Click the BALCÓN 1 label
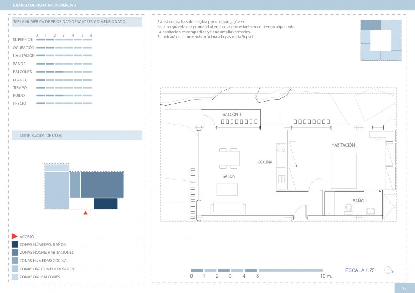This screenshot has width=415, height=293. click(232, 115)
